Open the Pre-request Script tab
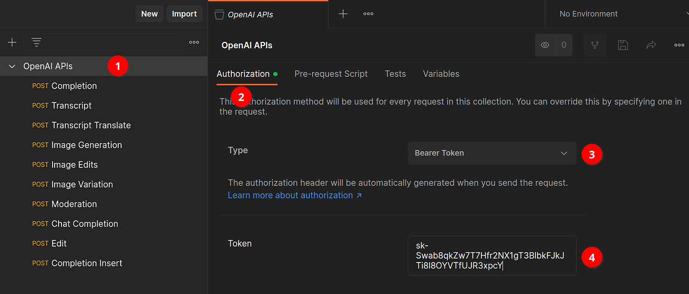 pos(331,74)
